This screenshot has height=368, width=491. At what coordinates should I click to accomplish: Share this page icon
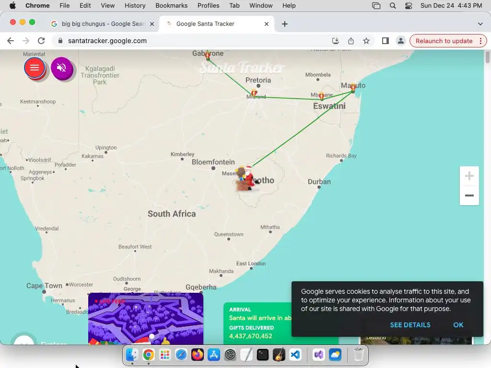point(351,41)
